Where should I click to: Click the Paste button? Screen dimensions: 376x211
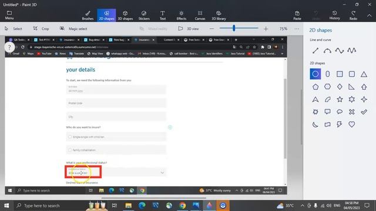[297, 15]
